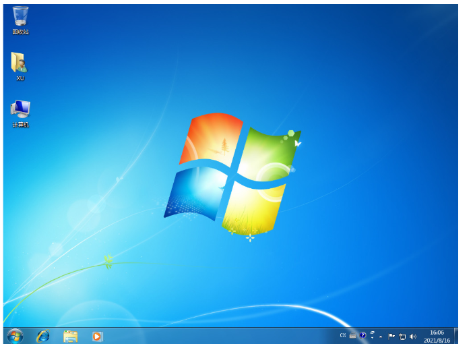This screenshot has height=350, width=473.
Task: Open the language bar options arrow
Action: click(372, 338)
